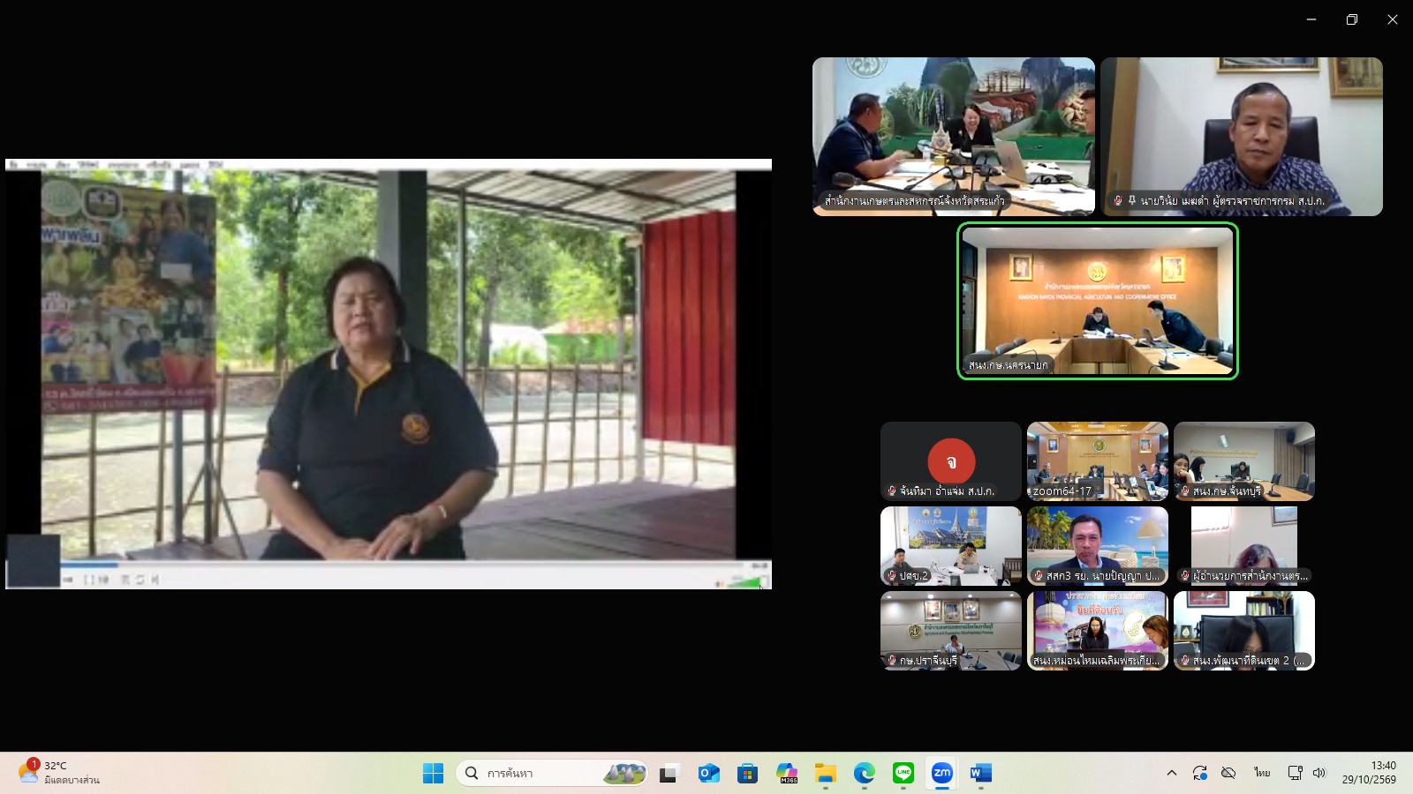The image size is (1413, 794).
Task: Minimize the Zoom meeting window
Action: pyautogui.click(x=1311, y=19)
